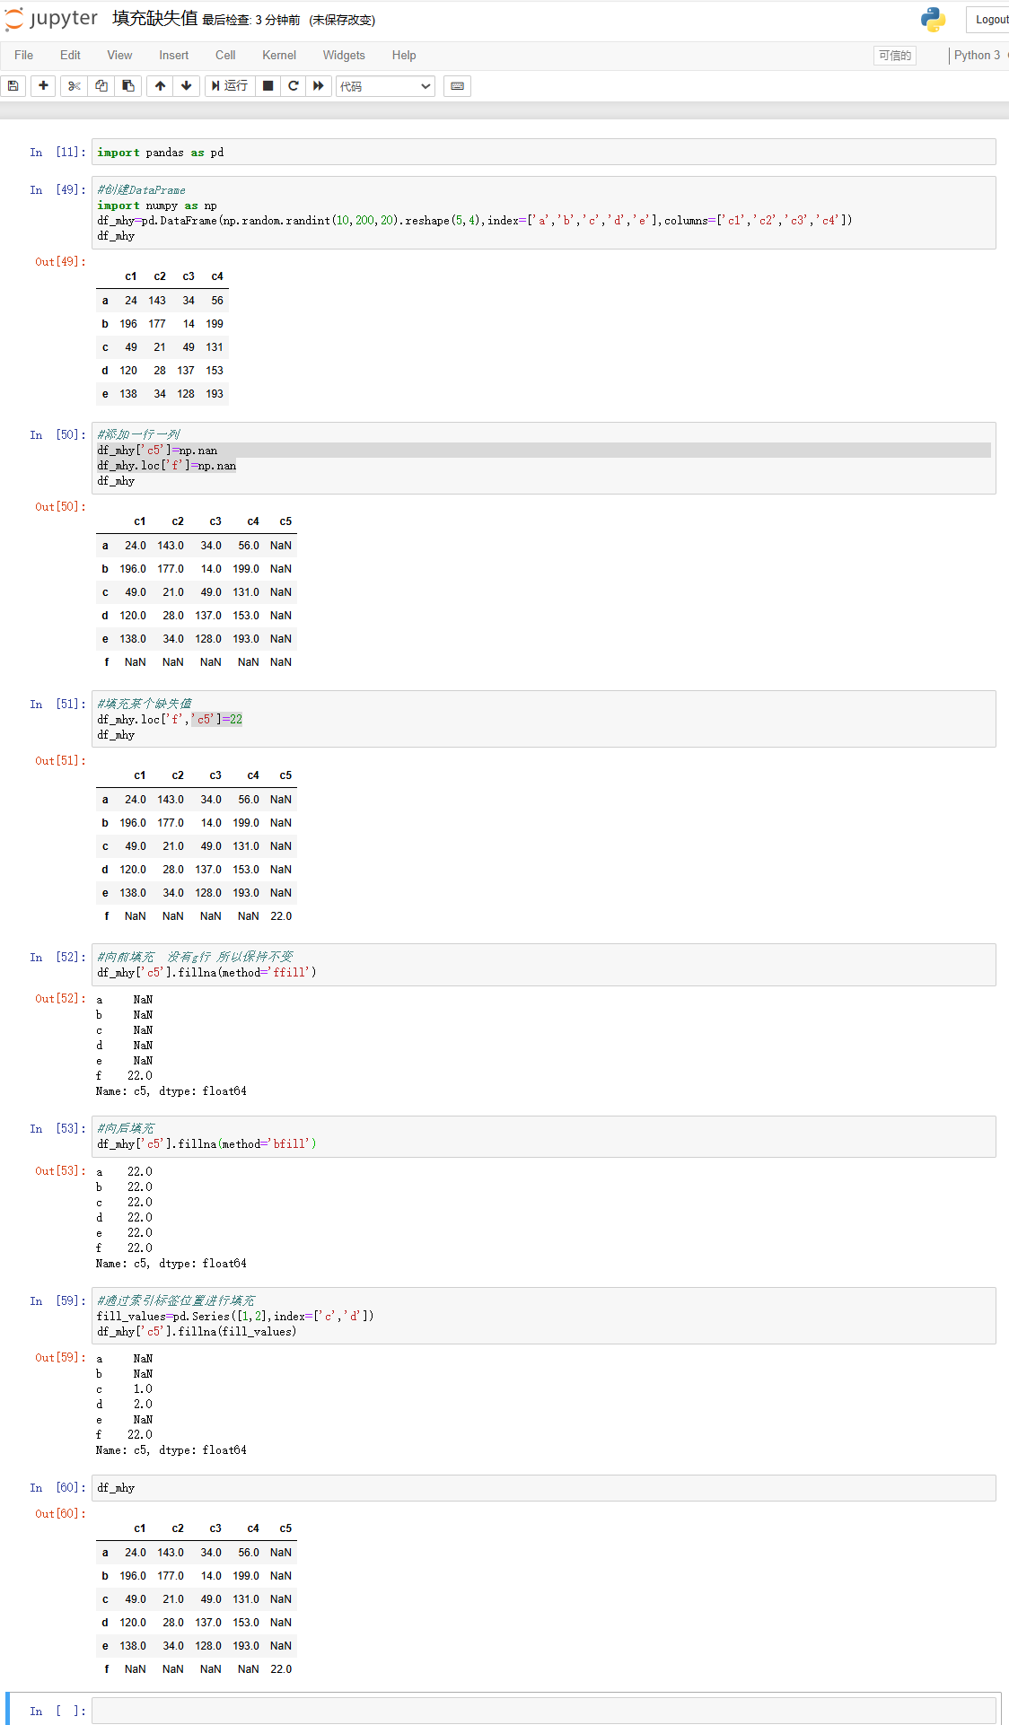The width and height of the screenshot is (1009, 1725).
Task: Interrupt the kernel stop icon
Action: coord(268,86)
